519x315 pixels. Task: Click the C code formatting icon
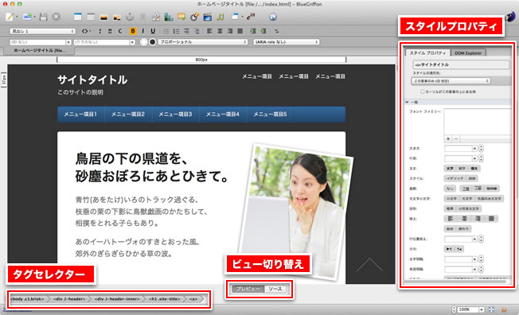click(120, 31)
